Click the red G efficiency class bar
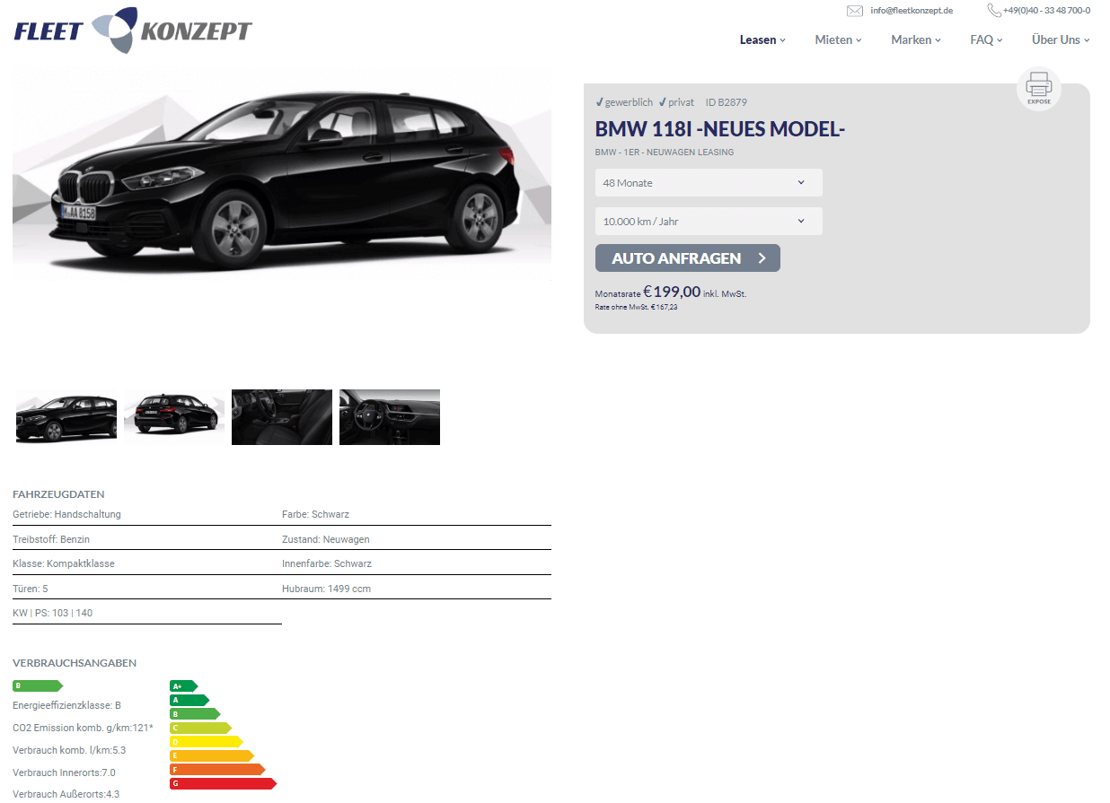1110x803 pixels. [x=224, y=784]
